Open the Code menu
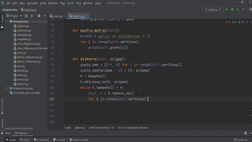Image resolution: width=252 pixels, height=142 pixels. pos(43,3)
